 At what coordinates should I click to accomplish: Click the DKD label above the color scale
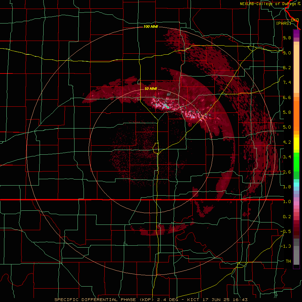coord(295,20)
